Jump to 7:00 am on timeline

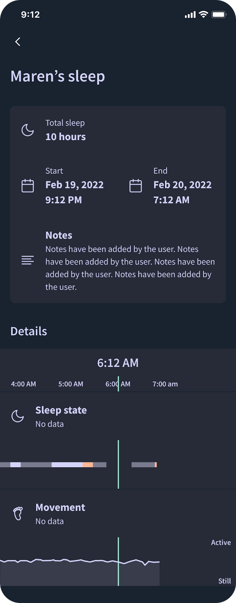tap(165, 384)
